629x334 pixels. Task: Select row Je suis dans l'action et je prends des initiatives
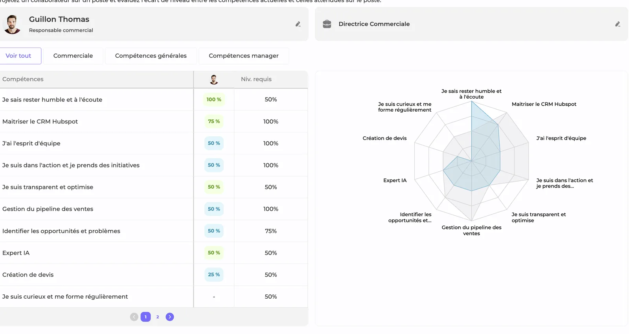coord(154,165)
